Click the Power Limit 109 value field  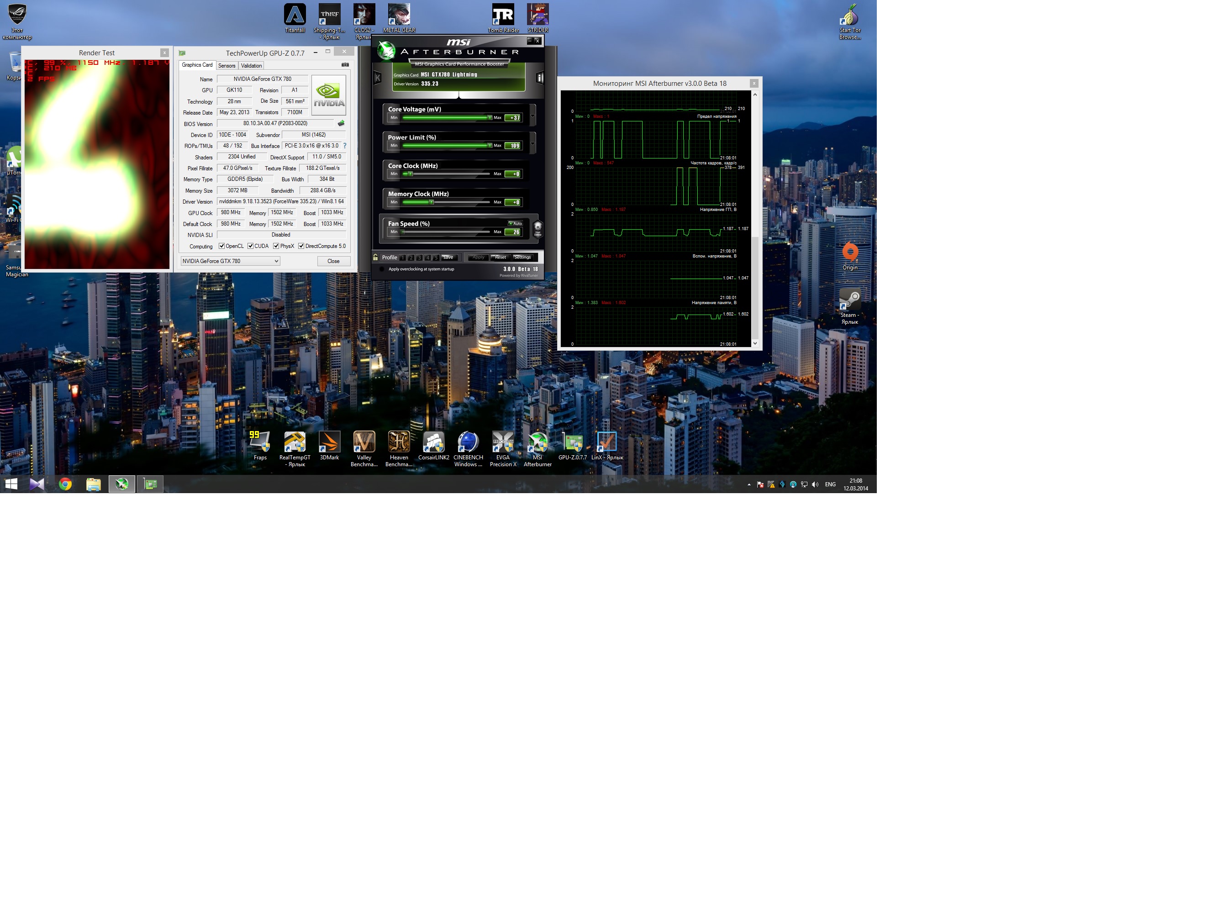click(x=513, y=146)
